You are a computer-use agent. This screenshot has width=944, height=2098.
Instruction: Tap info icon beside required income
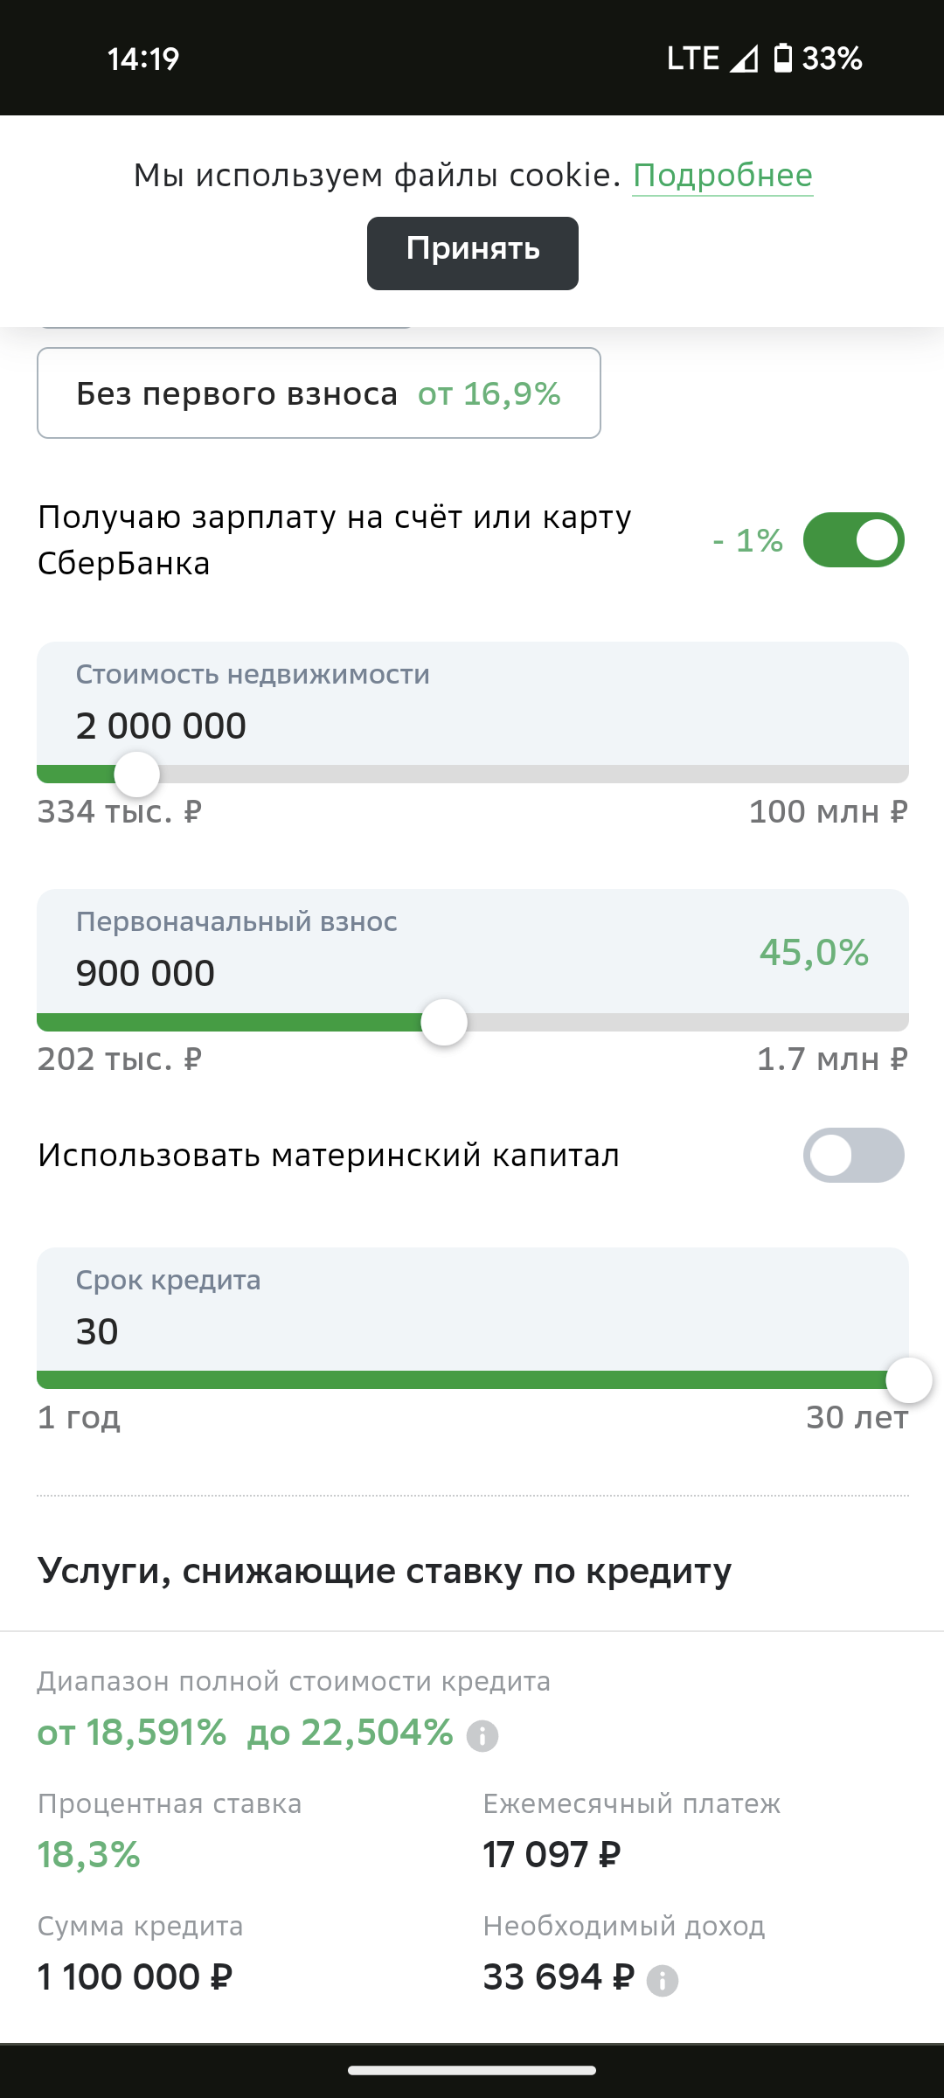pyautogui.click(x=662, y=1980)
